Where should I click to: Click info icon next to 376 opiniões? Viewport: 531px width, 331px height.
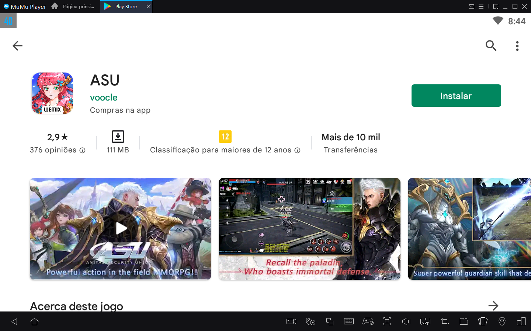pyautogui.click(x=83, y=150)
